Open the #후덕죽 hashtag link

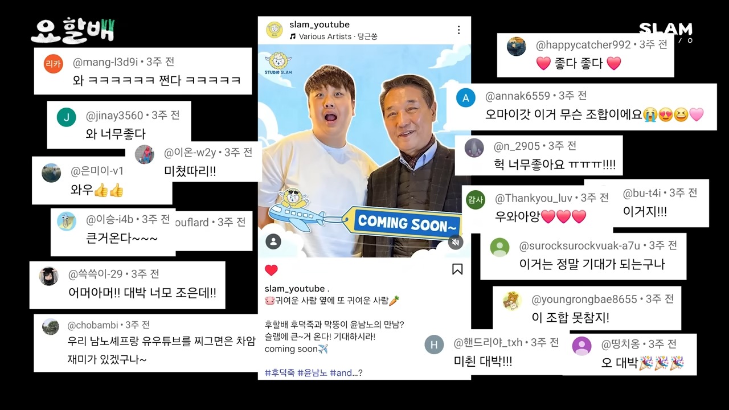(x=280, y=373)
